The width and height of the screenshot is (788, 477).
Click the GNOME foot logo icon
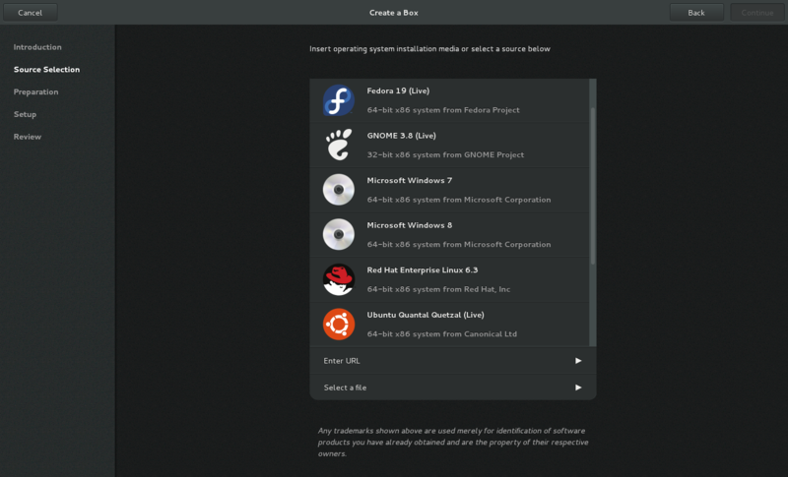338,145
